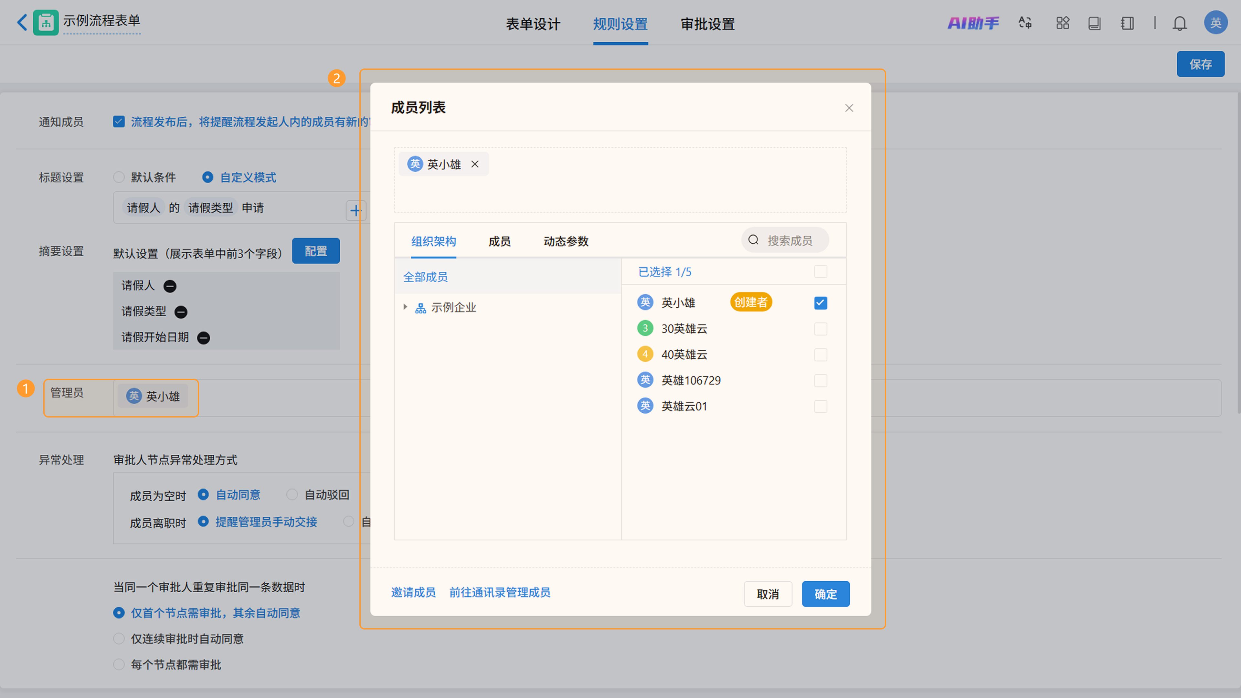Click the translate language icon
The width and height of the screenshot is (1241, 698).
[1025, 23]
